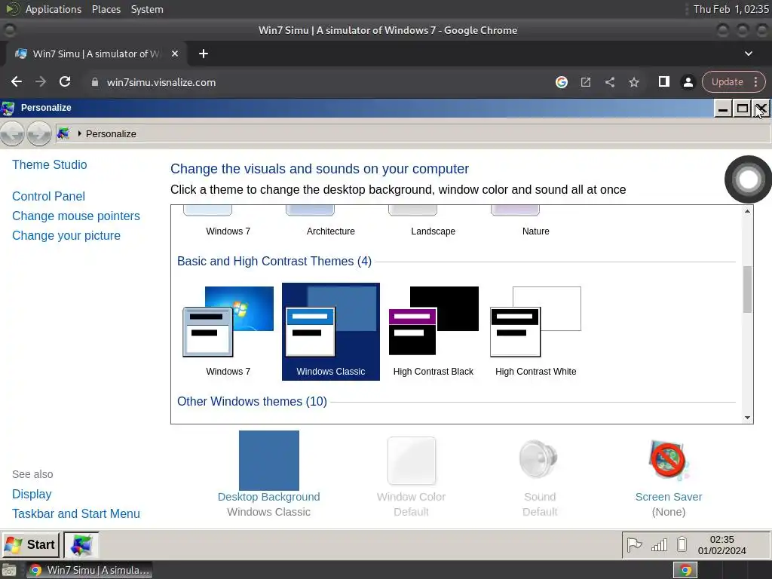Select the Windows 7 Aero theme

[x=228, y=222]
